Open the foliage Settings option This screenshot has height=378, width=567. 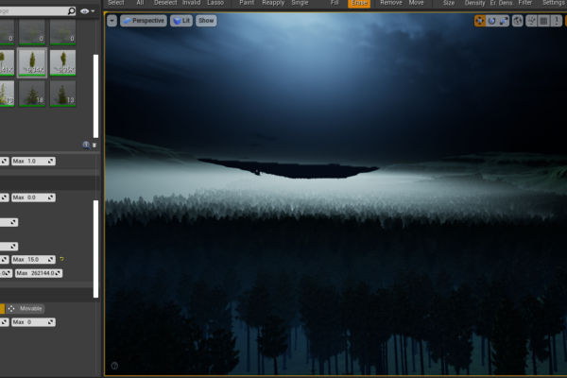(x=553, y=3)
